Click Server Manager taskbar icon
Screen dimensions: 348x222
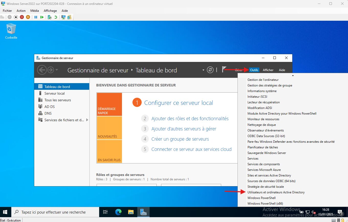143,212
